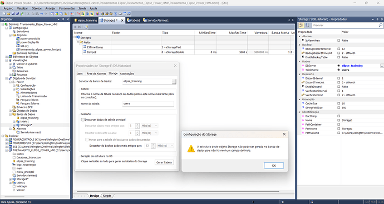
Task: Click the magnifier icon in Procurar box
Action: 380,25
